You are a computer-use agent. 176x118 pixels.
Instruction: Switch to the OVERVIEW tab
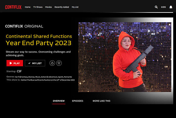click(59, 101)
